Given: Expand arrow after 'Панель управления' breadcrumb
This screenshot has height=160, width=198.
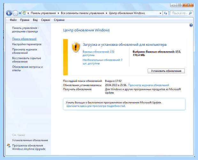Looking at the screenshot, I should coord(58,13).
